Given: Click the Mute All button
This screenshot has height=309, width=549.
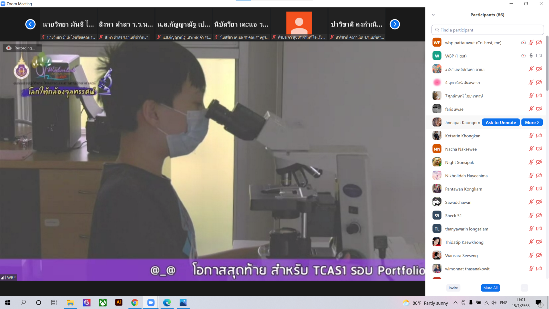Looking at the screenshot, I should click(490, 288).
